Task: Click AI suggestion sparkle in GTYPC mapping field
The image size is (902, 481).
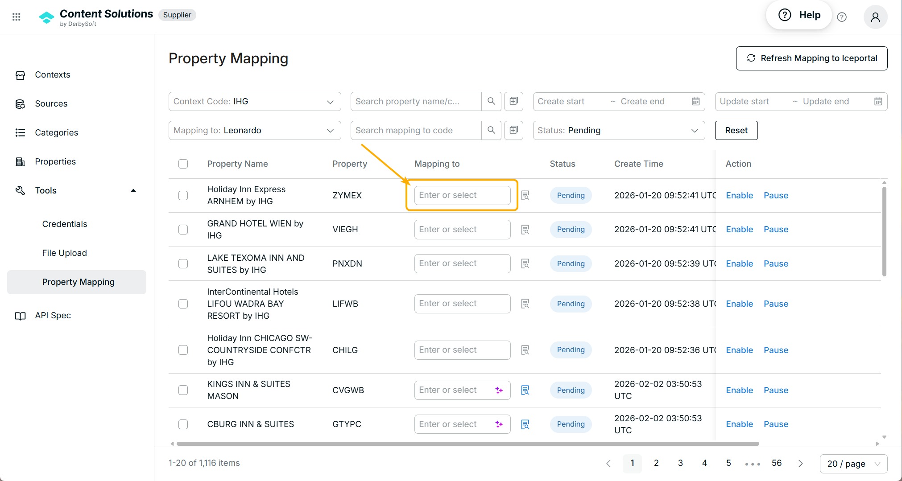Action: pyautogui.click(x=499, y=424)
